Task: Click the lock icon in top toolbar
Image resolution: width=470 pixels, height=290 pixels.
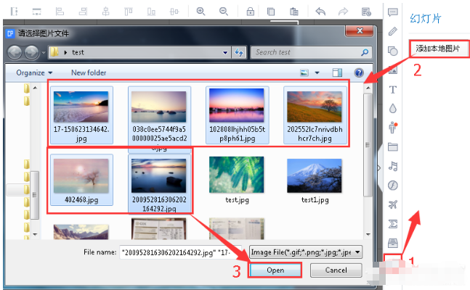Action: [251, 12]
